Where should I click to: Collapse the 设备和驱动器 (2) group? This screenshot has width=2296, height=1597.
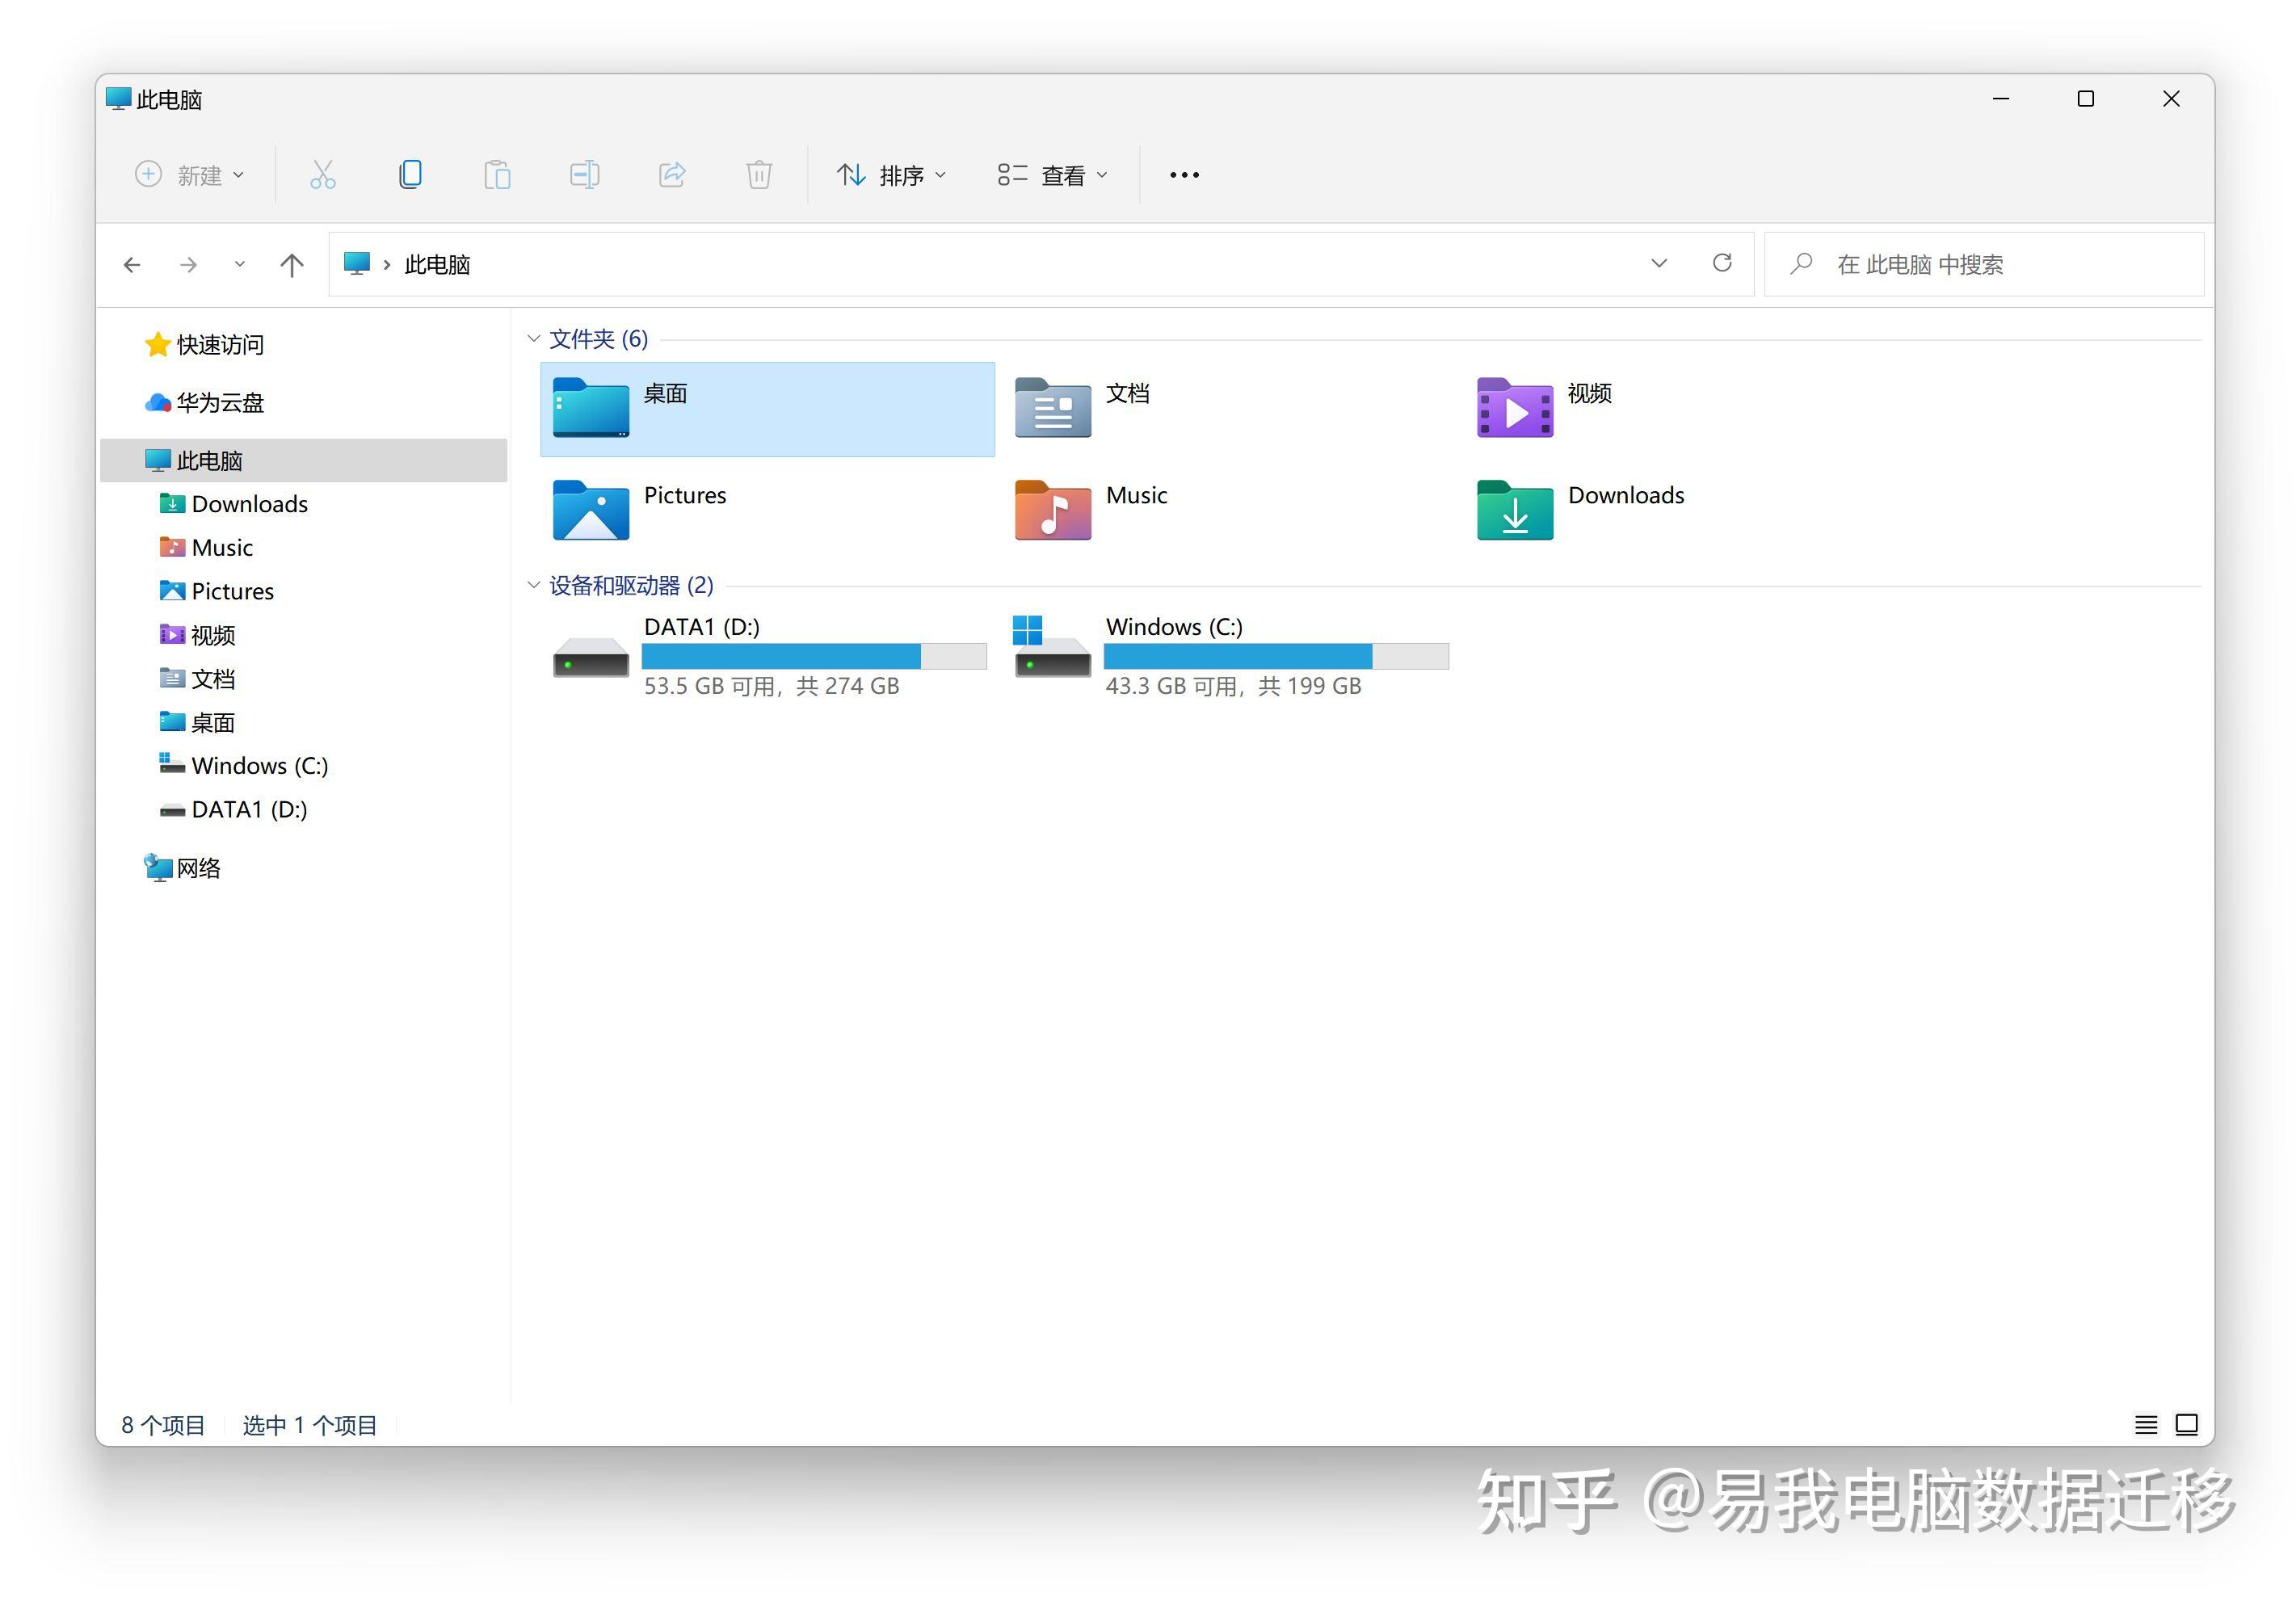[534, 585]
